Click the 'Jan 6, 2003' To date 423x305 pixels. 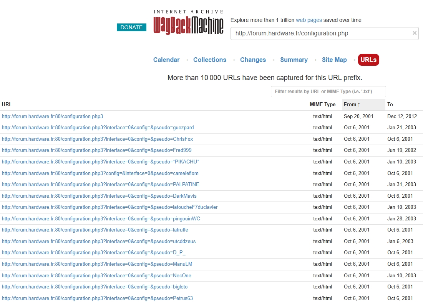[x=400, y=241]
